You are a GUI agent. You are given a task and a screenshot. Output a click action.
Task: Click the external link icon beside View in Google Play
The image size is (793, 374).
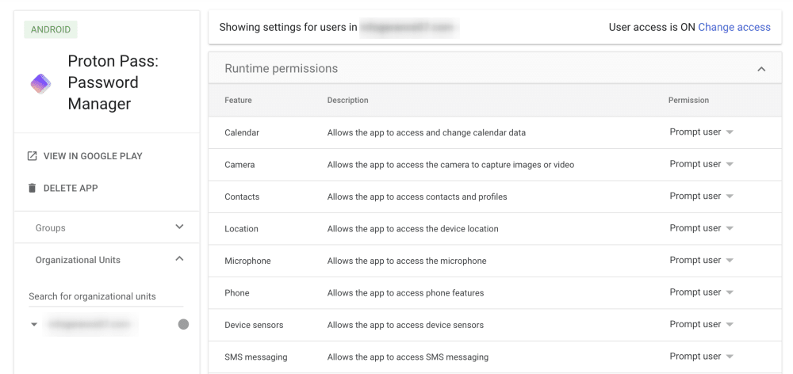(x=32, y=156)
